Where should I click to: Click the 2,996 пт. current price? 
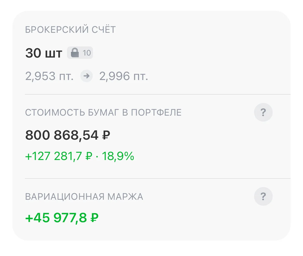pos(124,76)
